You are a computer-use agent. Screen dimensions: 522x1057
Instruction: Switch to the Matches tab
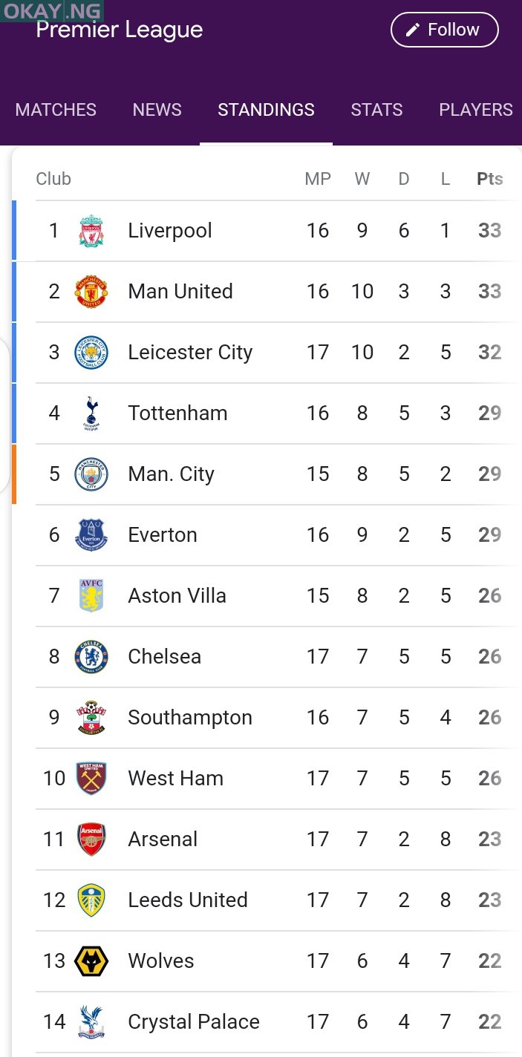[56, 110]
